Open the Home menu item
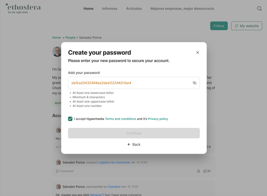 pos(88,8)
